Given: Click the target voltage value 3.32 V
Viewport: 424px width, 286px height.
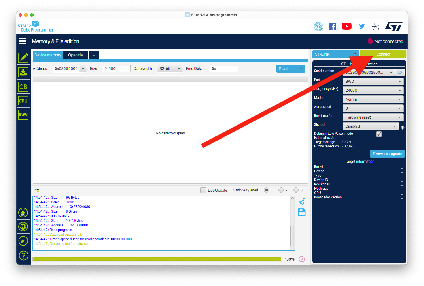Looking at the screenshot, I should click(346, 142).
